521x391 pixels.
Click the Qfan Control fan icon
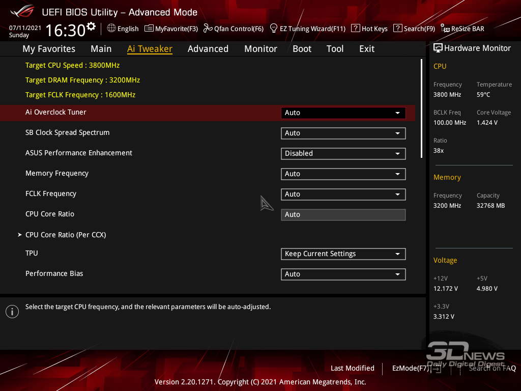[208, 29]
